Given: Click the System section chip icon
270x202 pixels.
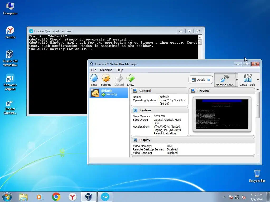Looking at the screenshot, I should 135,110.
